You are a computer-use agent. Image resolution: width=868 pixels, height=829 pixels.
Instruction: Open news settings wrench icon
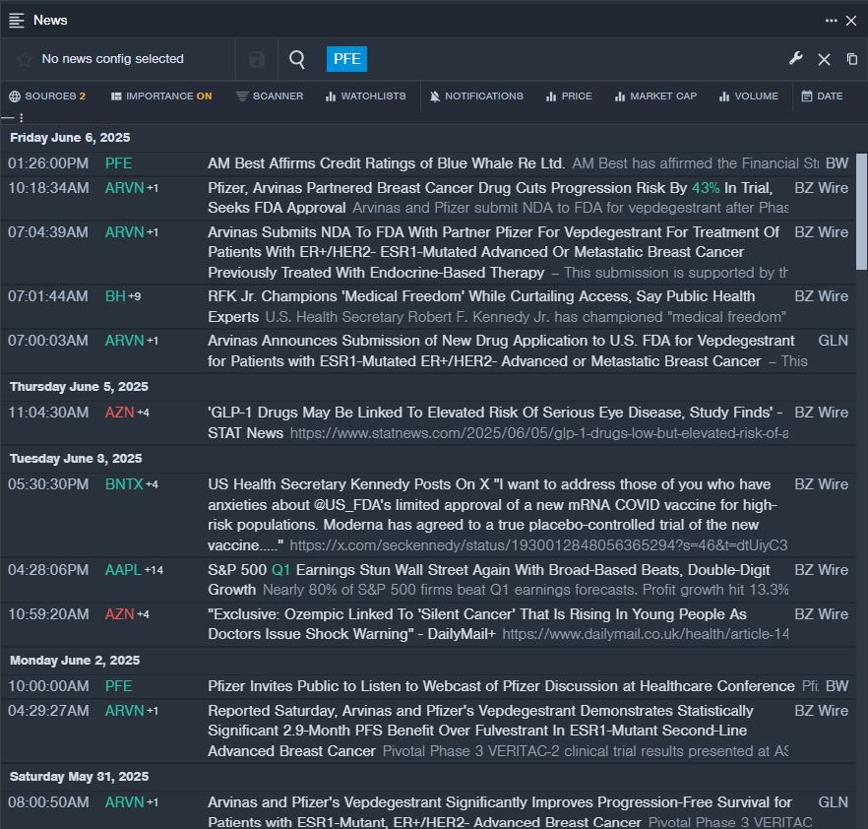coord(796,58)
